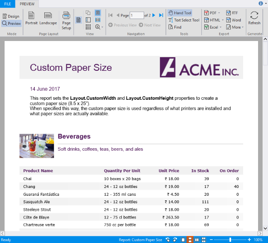
Task: Export report as RTF
Action: coord(232,13)
